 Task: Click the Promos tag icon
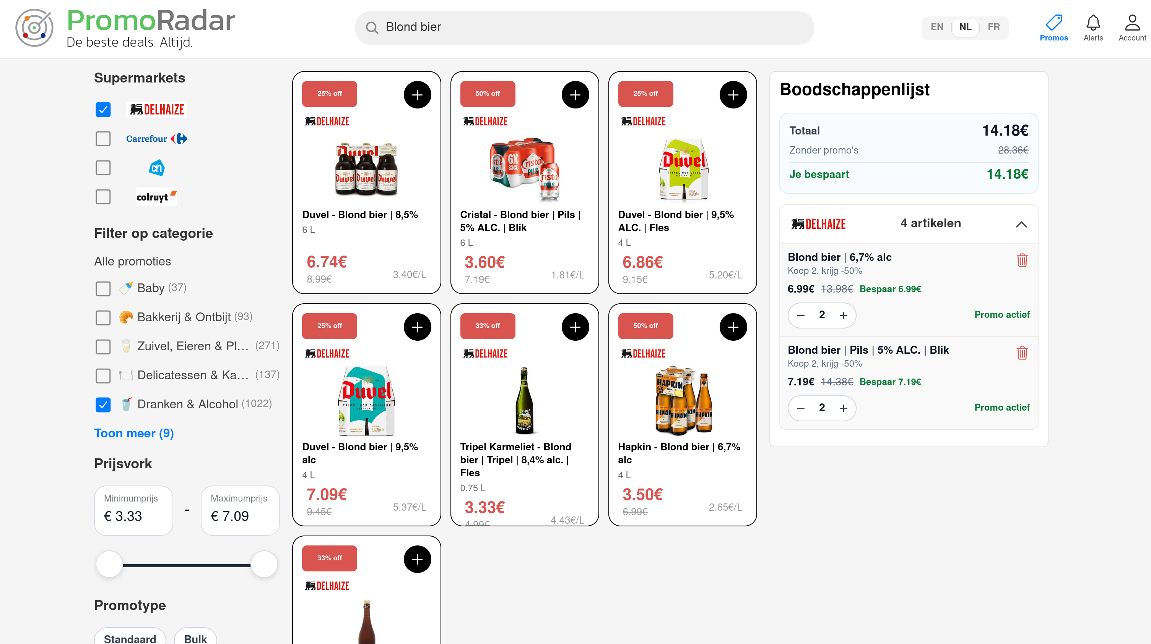tap(1054, 24)
